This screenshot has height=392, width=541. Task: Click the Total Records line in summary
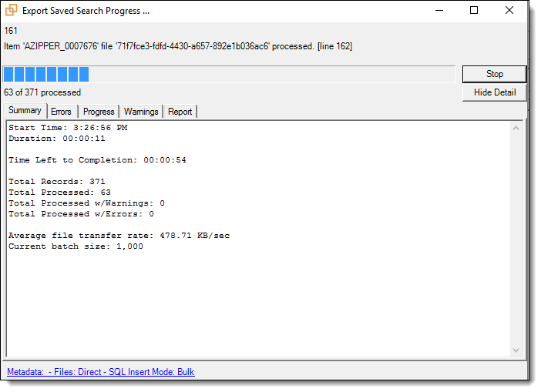[x=57, y=182]
